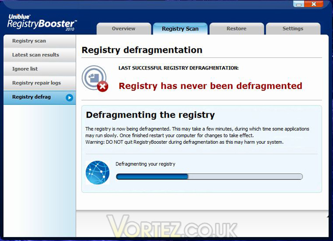Open the Overview tab

[124, 29]
